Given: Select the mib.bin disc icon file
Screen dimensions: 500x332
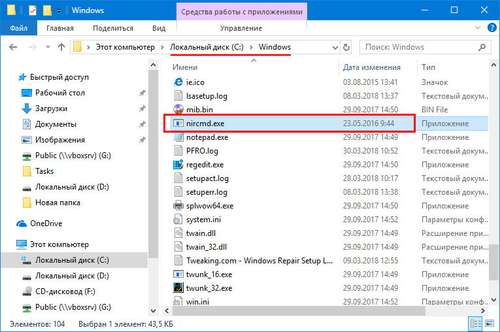Looking at the screenshot, I should pyautogui.click(x=178, y=110).
